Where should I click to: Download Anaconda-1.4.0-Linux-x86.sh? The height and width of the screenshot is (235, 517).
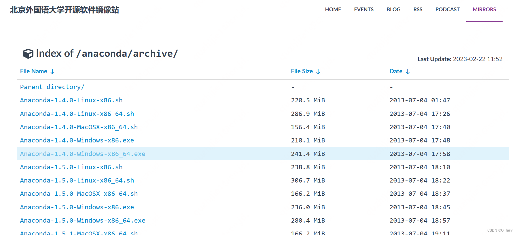coord(71,100)
